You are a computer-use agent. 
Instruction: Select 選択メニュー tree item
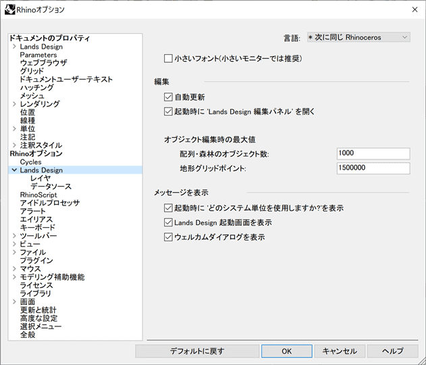41,326
